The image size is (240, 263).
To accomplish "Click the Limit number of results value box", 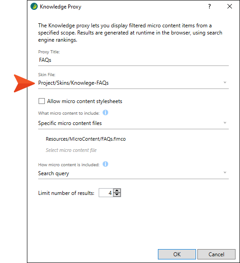I will click(x=106, y=193).
